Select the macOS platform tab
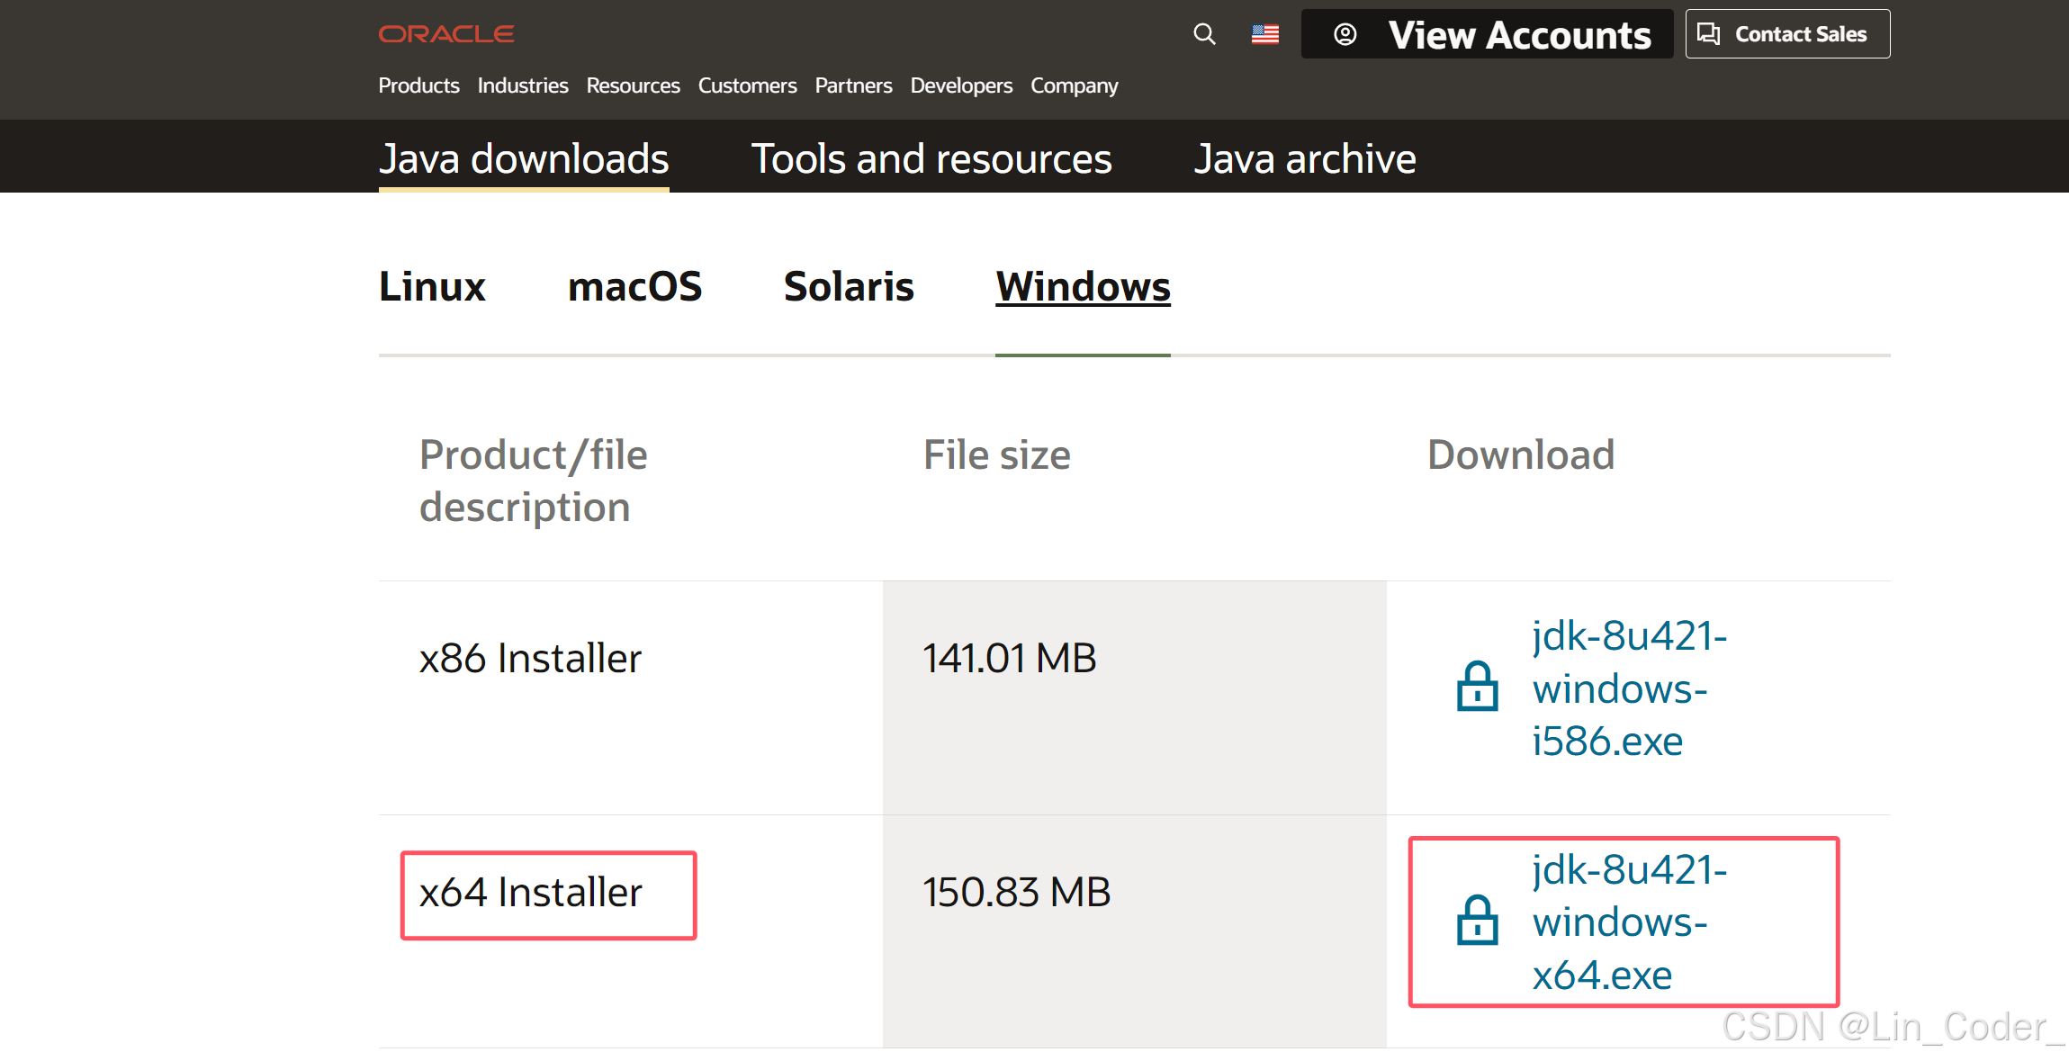The width and height of the screenshot is (2069, 1061). point(634,286)
